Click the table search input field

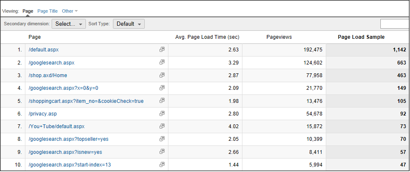(394, 24)
